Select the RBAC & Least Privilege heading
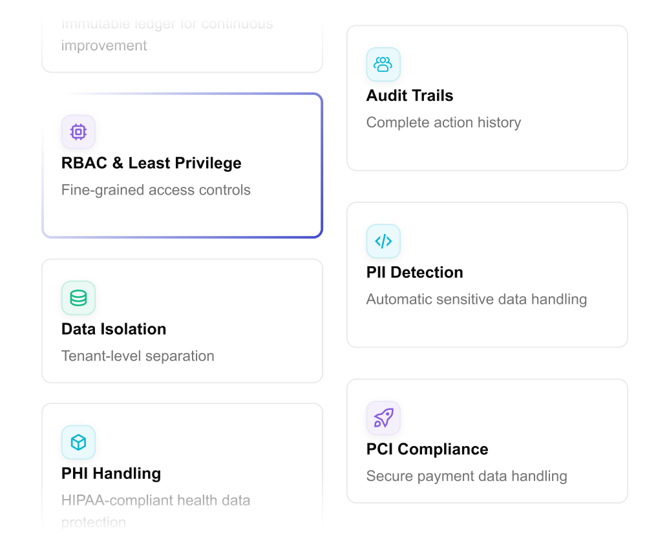Viewport: 667px width, 552px height. 151,163
